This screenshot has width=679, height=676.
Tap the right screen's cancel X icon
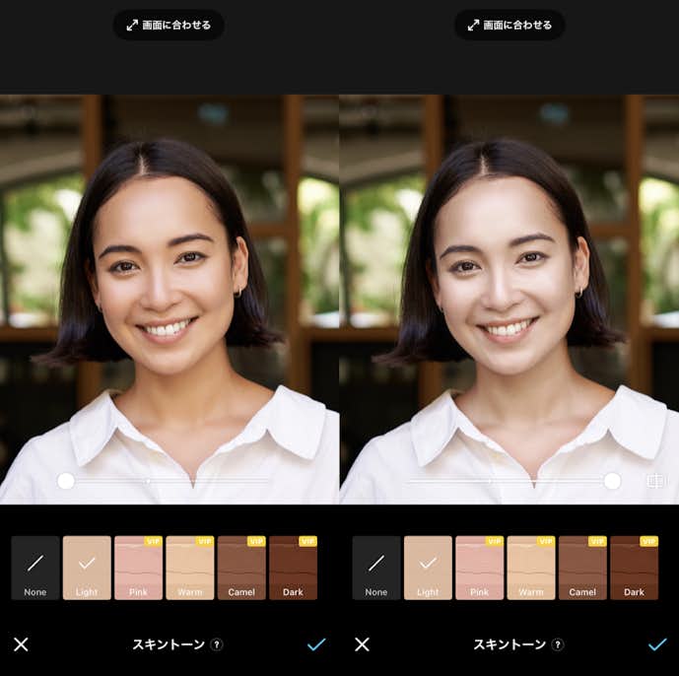(x=362, y=644)
